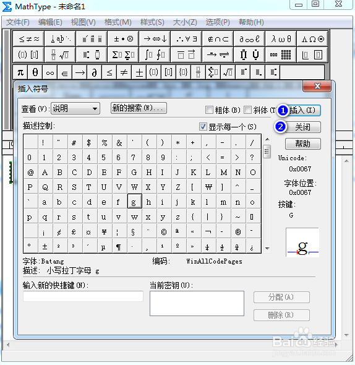Open the summation templates palette

click(123, 54)
